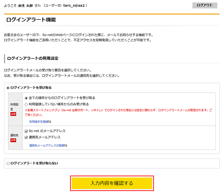Select ログインアラートを受け取らない radio button
224x194 pixels.
pyautogui.click(x=8, y=163)
